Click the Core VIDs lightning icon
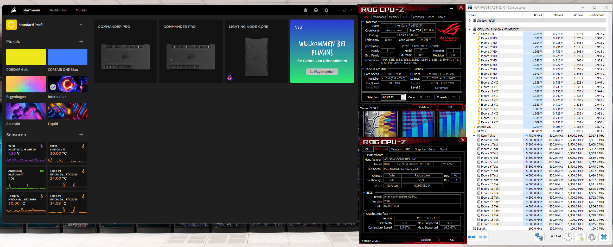 pyautogui.click(x=478, y=34)
